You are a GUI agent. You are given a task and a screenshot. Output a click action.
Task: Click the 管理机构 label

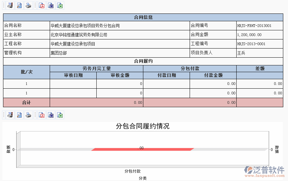[x=13, y=53]
